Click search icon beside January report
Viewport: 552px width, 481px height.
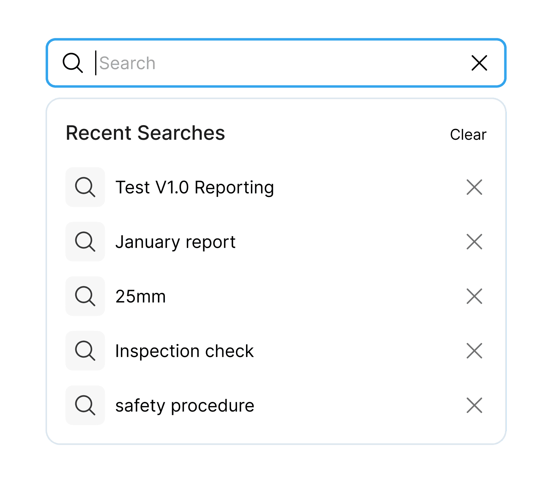click(x=85, y=242)
